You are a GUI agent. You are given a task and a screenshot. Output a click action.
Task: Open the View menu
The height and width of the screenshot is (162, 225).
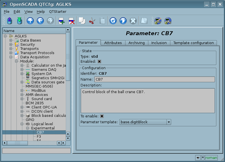[28, 12]
